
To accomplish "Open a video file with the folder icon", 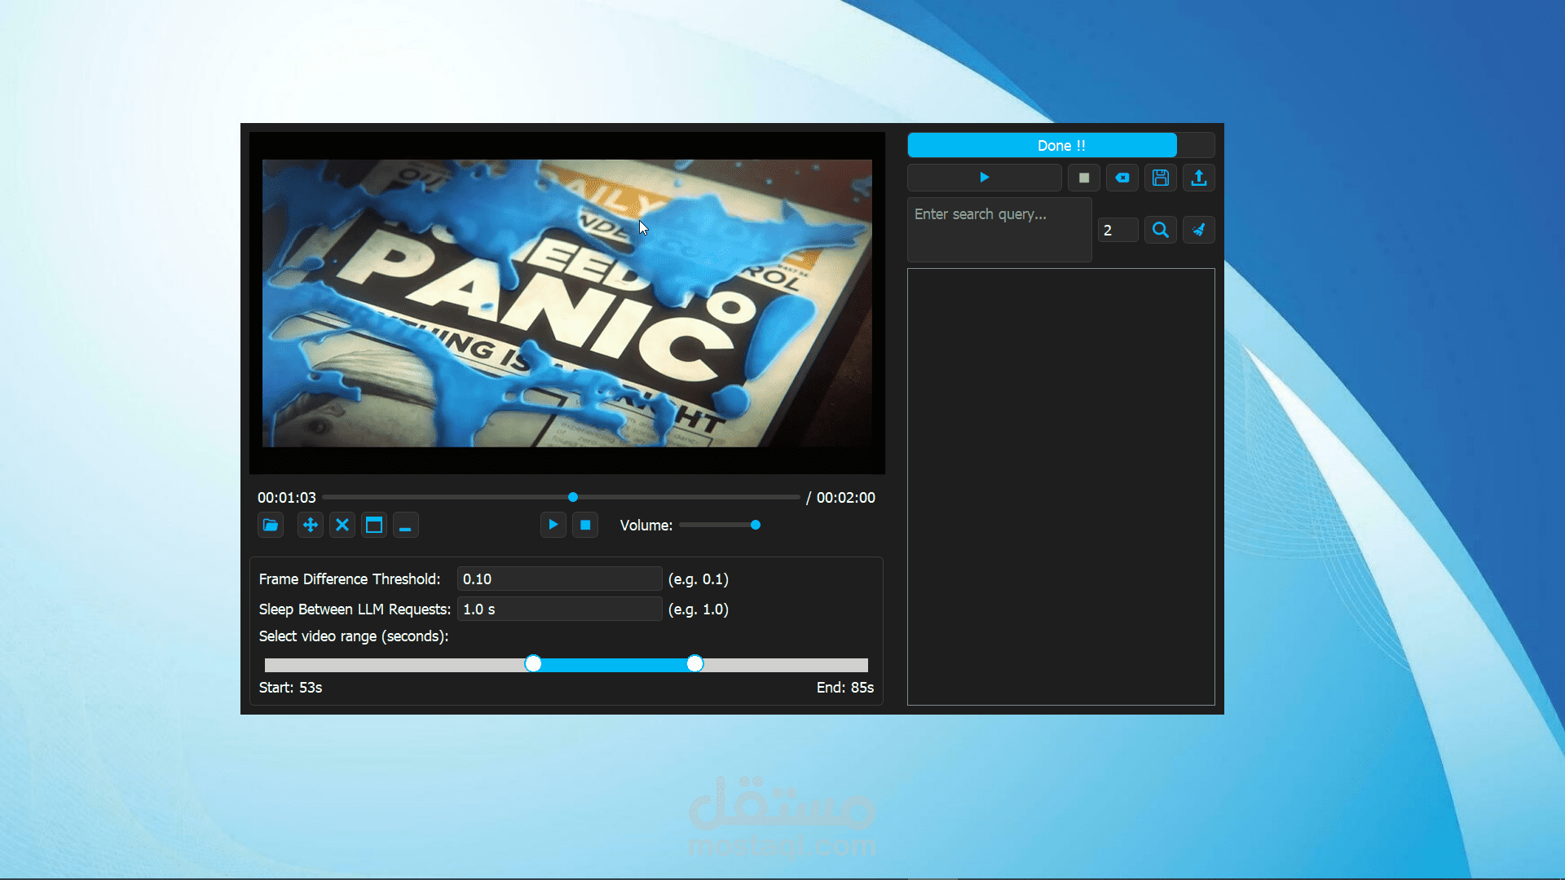I will coord(271,525).
